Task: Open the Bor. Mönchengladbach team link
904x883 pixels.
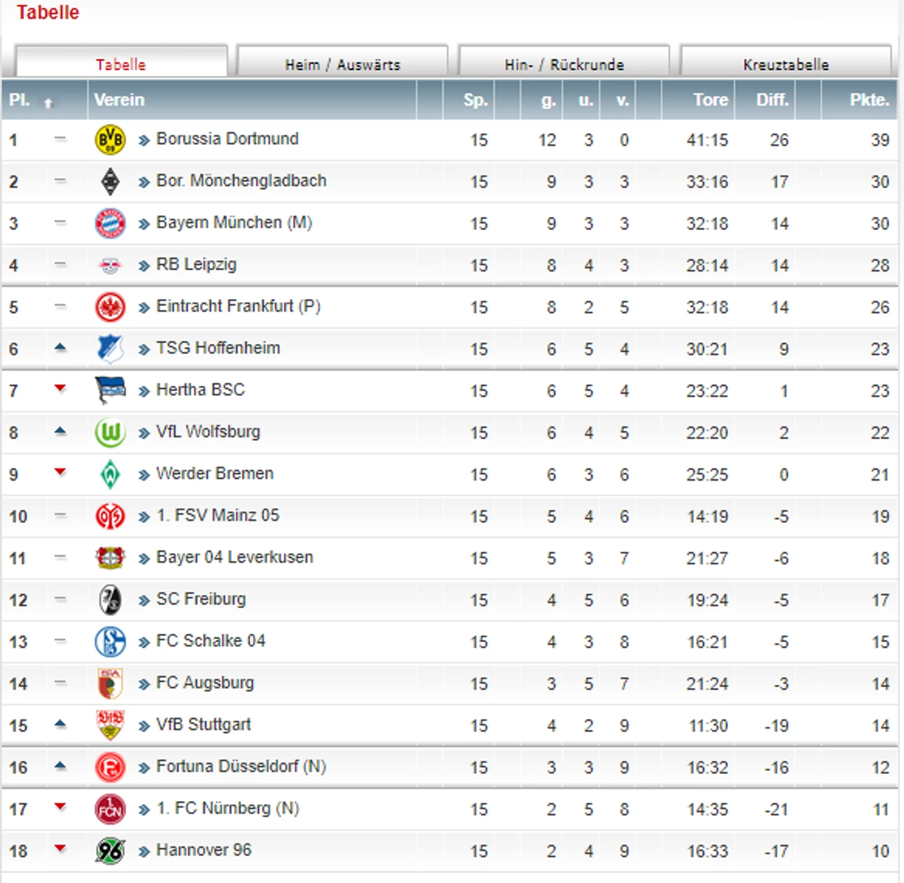Action: pyautogui.click(x=241, y=181)
